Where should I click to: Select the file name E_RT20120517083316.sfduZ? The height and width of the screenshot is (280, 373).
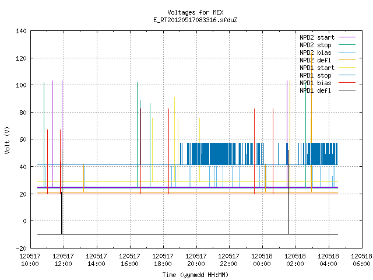195,20
